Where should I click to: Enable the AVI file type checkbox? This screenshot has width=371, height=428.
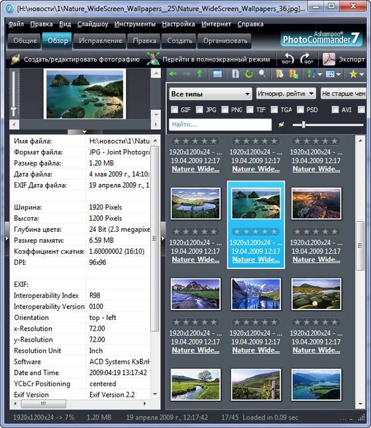click(335, 109)
